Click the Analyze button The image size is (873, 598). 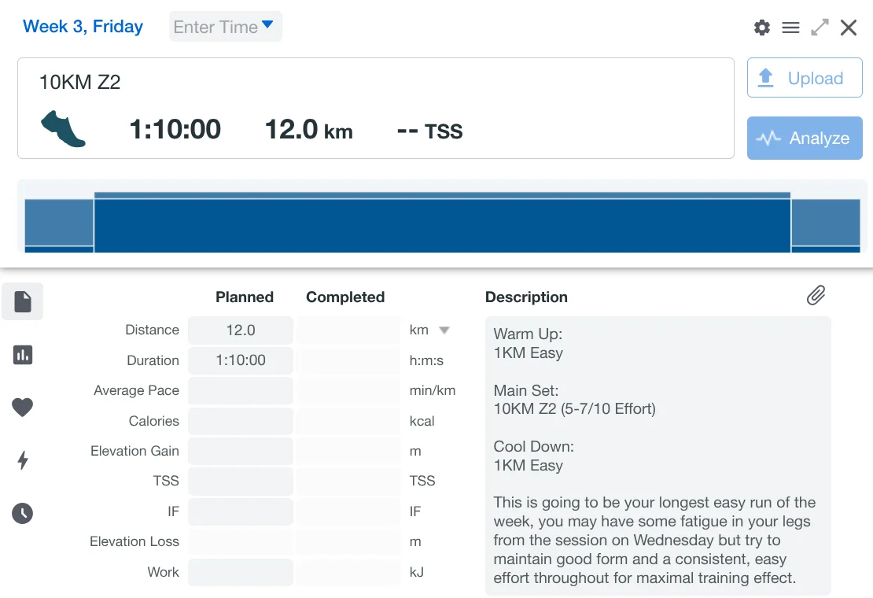pyautogui.click(x=804, y=138)
